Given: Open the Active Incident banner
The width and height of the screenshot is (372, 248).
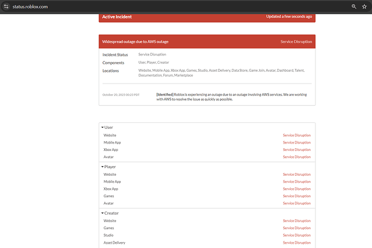Looking at the screenshot, I should [207, 18].
